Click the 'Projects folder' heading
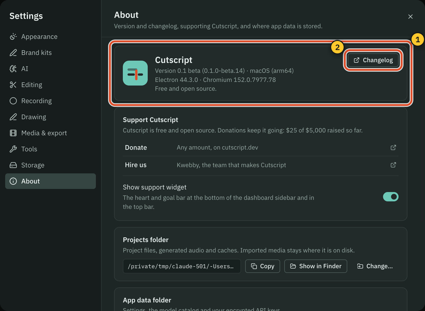The width and height of the screenshot is (425, 311). (x=146, y=240)
